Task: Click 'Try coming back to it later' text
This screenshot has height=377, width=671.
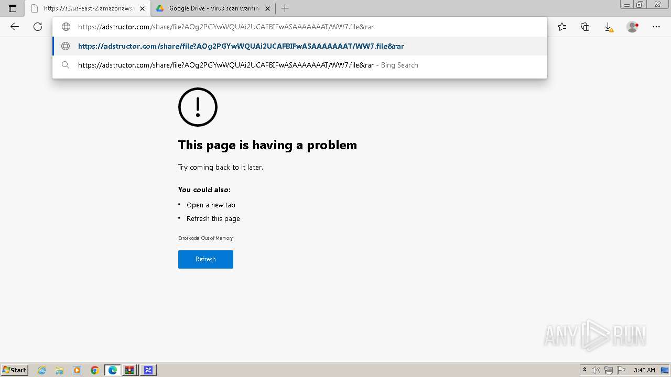Action: (221, 167)
